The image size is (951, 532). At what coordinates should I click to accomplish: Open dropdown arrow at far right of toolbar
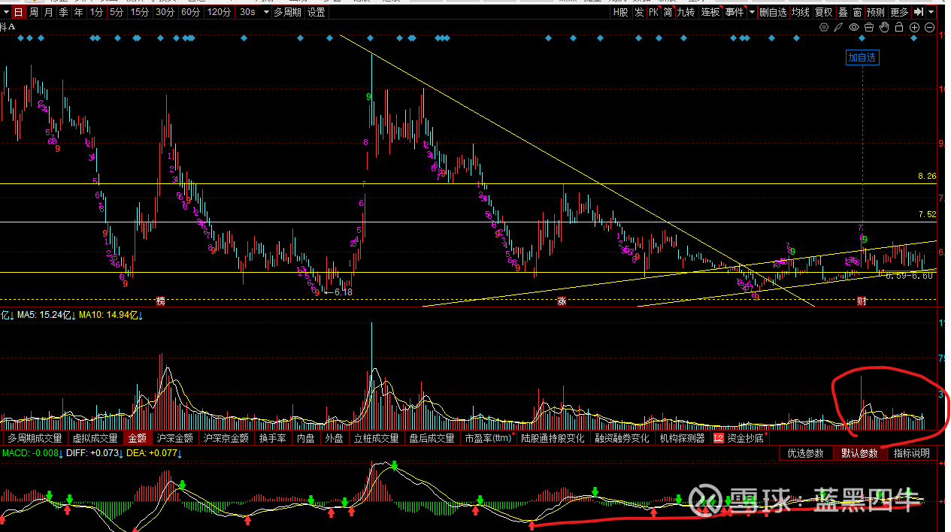pos(931,12)
